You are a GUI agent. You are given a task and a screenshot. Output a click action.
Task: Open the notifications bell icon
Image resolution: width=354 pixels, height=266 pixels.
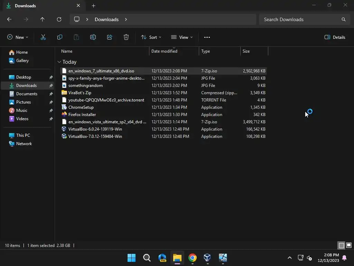pos(345,258)
